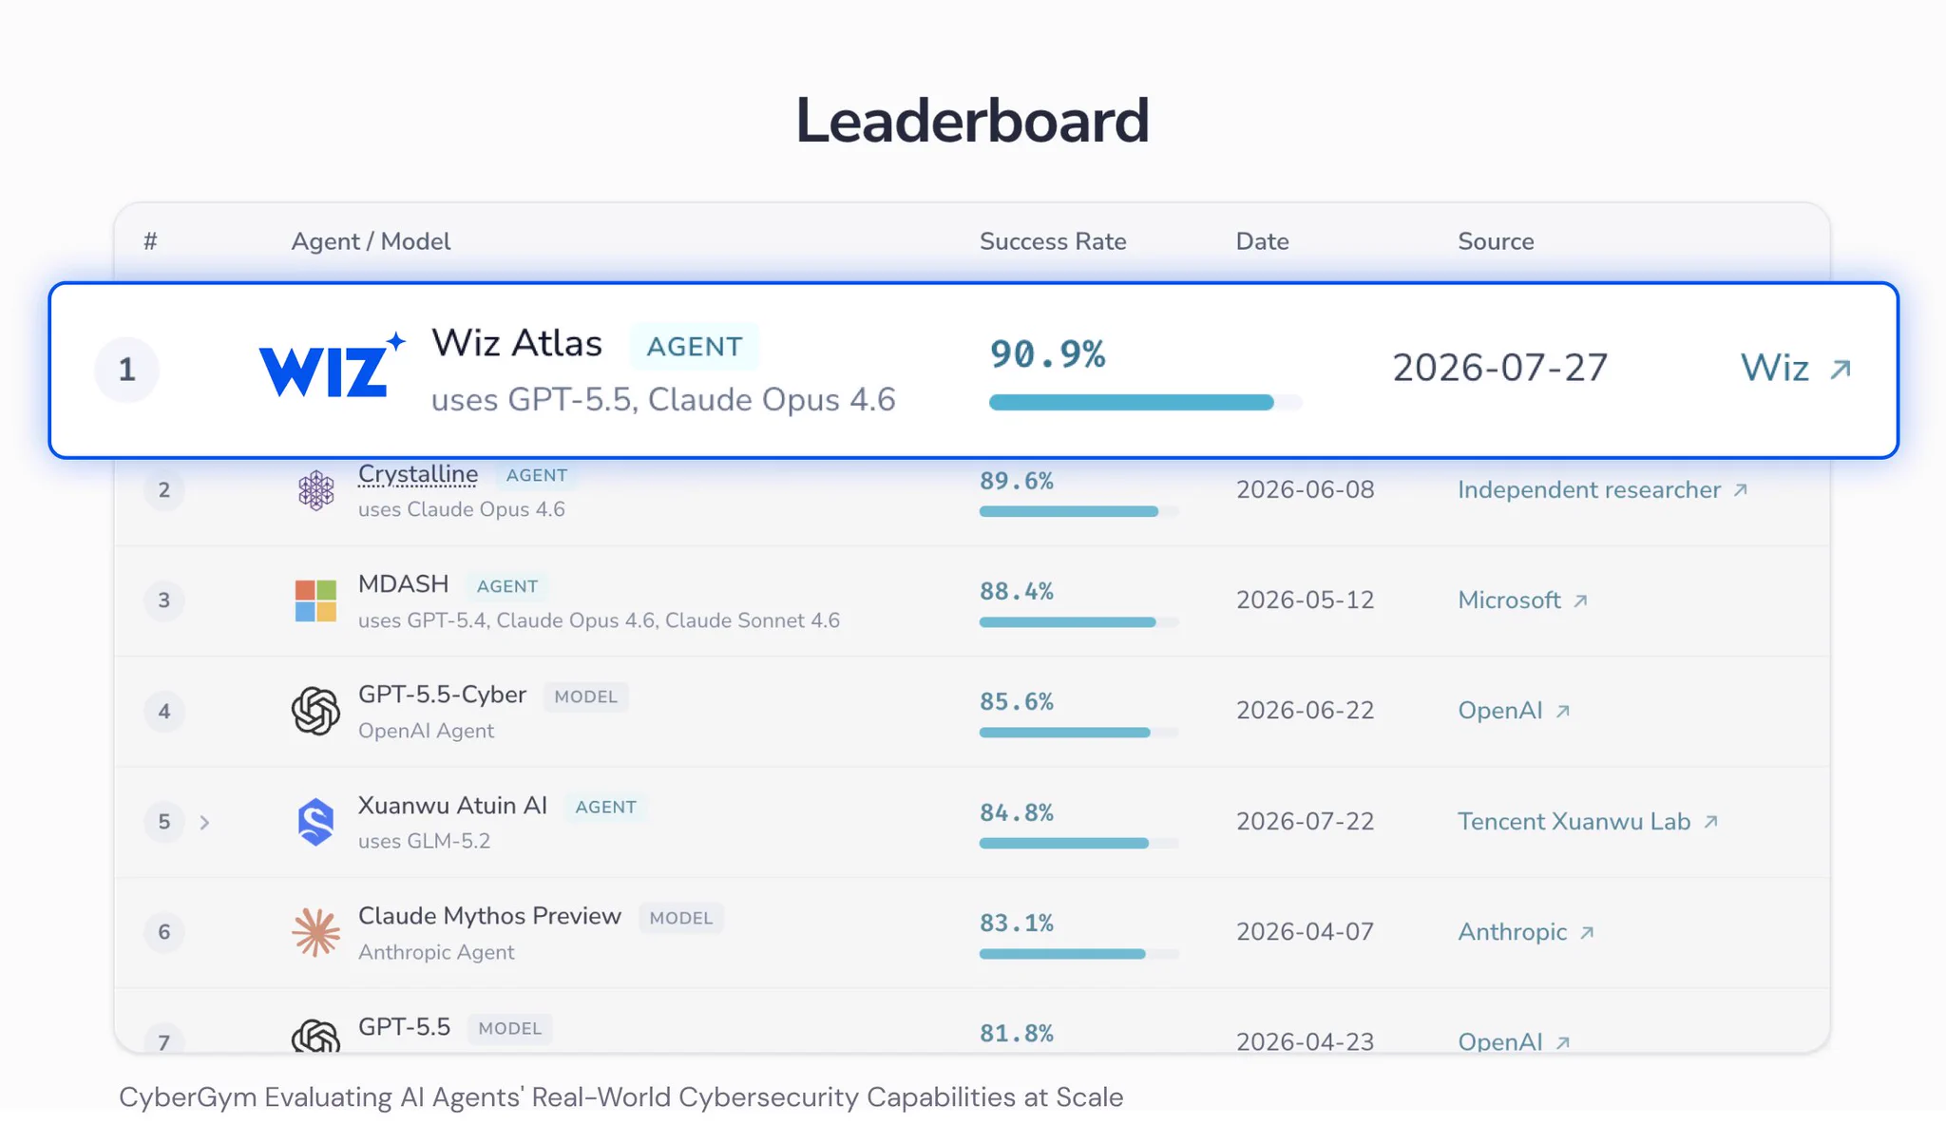Click the 2026-04-07 date cell
This screenshot has height=1144, width=1946.
click(1306, 932)
